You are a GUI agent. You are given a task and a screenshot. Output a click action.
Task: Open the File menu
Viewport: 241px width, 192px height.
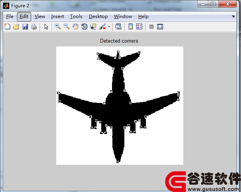click(10, 17)
